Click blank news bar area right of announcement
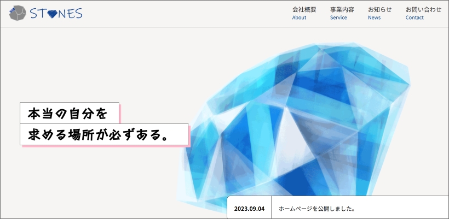 405,209
